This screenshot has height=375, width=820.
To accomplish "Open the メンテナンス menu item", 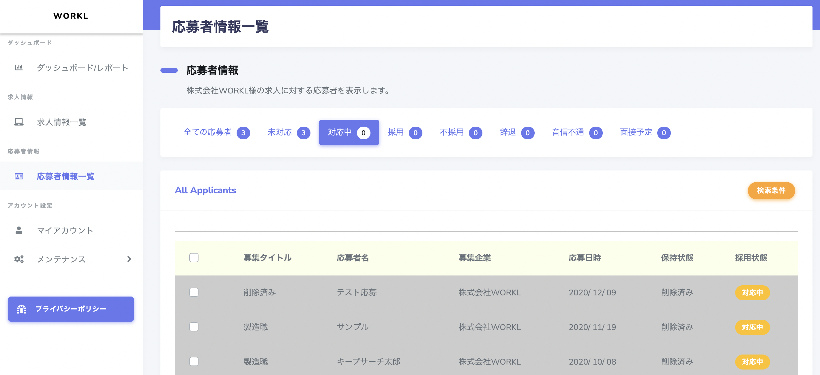I will point(72,259).
